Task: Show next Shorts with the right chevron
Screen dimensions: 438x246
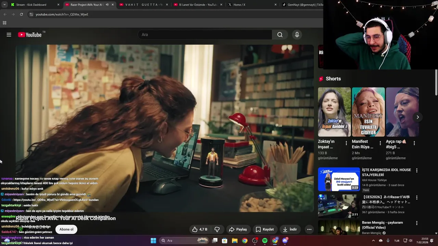Action: (417, 117)
